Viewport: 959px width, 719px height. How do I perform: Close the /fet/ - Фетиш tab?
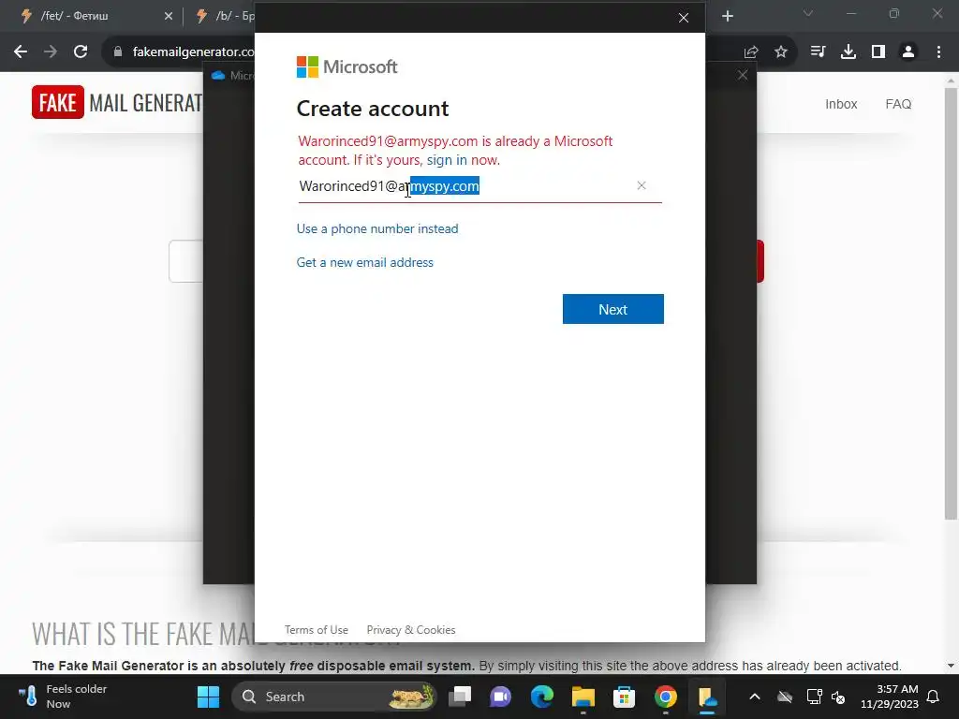(x=169, y=16)
